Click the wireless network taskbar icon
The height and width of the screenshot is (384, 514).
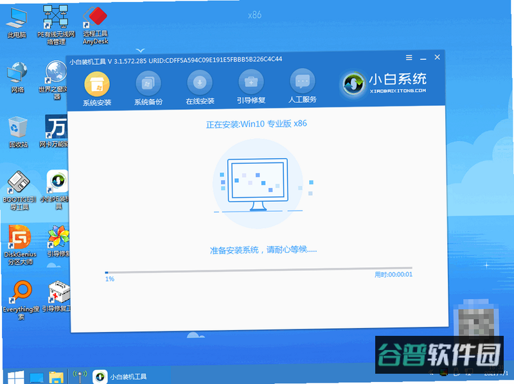80,376
